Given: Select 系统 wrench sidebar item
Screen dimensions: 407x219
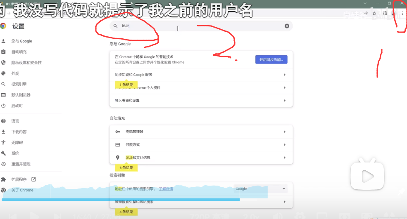Looking at the screenshot, I should 15,153.
